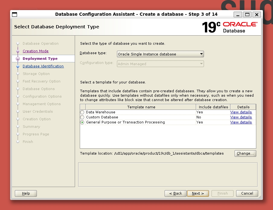Go Back to the previous step
273x210 pixels.
pos(176,193)
